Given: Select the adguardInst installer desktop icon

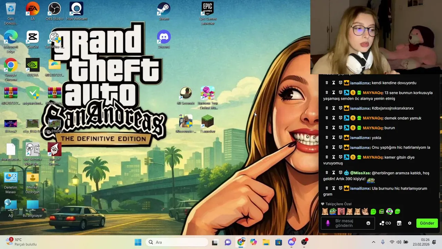Looking at the screenshot, I should (x=32, y=96).
